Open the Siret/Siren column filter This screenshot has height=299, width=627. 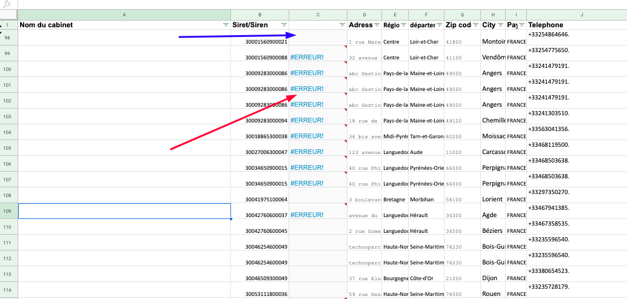(x=284, y=25)
